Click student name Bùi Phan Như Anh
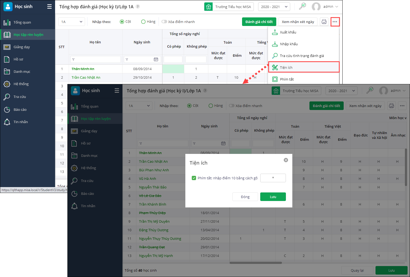The height and width of the screenshot is (277, 410). pyautogui.click(x=154, y=170)
